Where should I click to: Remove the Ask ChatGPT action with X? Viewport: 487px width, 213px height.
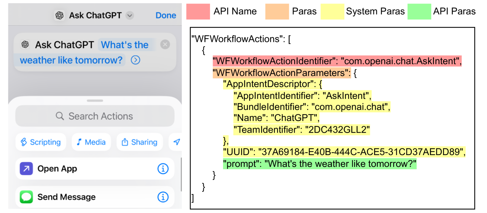(x=165, y=44)
